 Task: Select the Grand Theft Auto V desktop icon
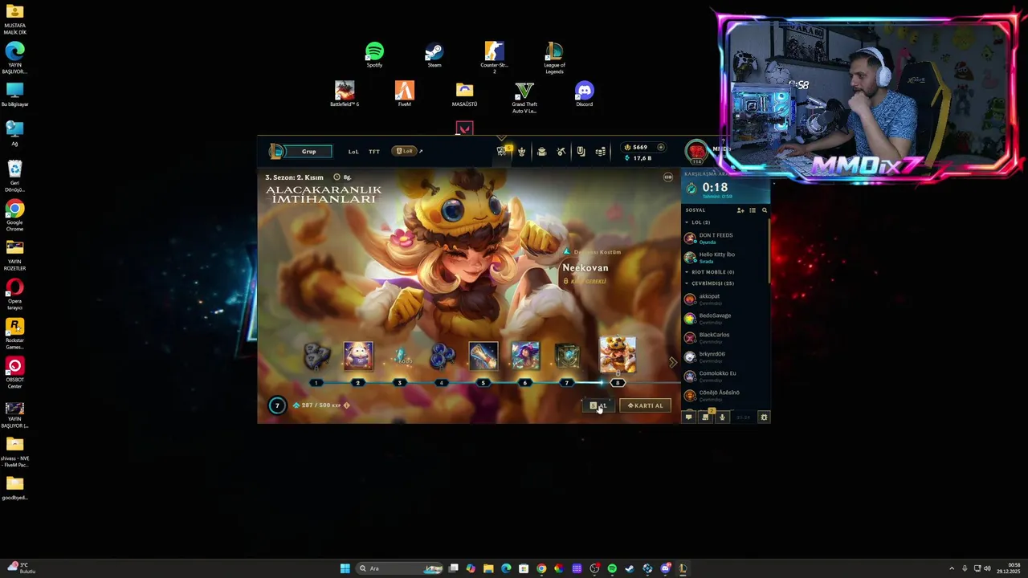tap(524, 97)
